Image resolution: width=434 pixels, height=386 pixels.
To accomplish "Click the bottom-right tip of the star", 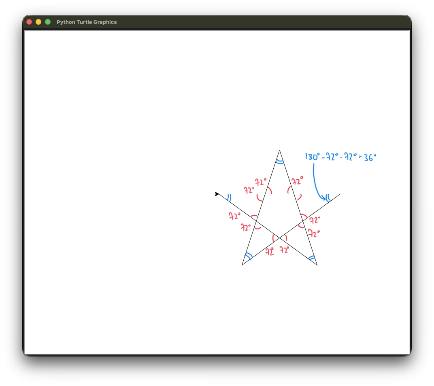I will tap(317, 265).
